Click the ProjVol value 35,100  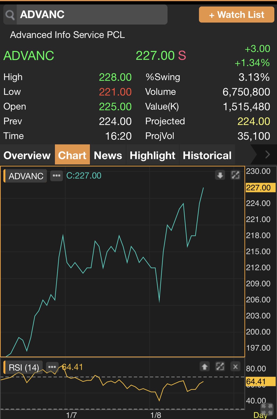[254, 136]
